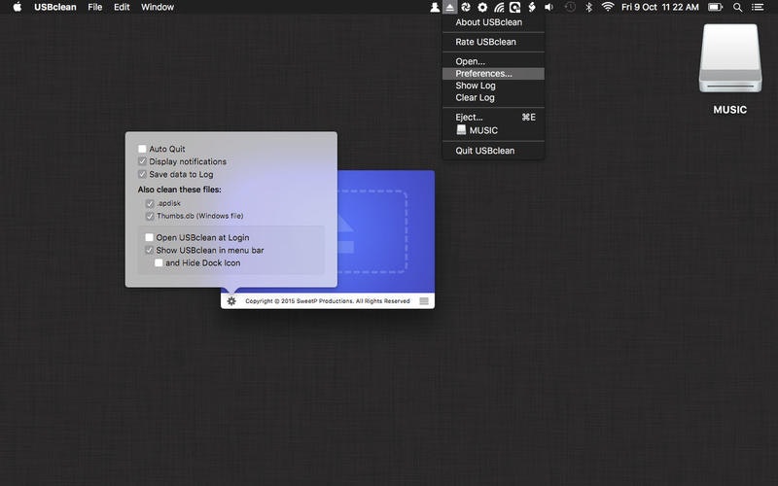Open the Window menu
778x486 pixels.
point(158,7)
